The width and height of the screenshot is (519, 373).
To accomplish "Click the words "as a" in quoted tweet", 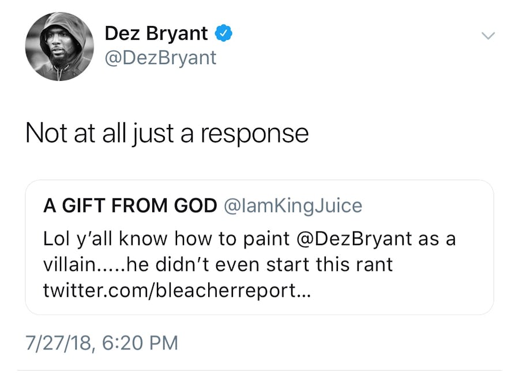I will (437, 239).
